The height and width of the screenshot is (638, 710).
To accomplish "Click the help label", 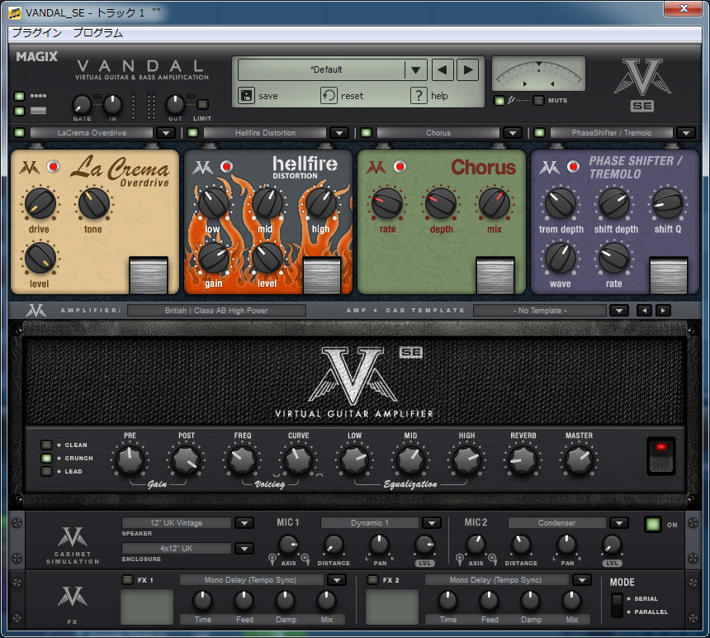I will [x=439, y=96].
